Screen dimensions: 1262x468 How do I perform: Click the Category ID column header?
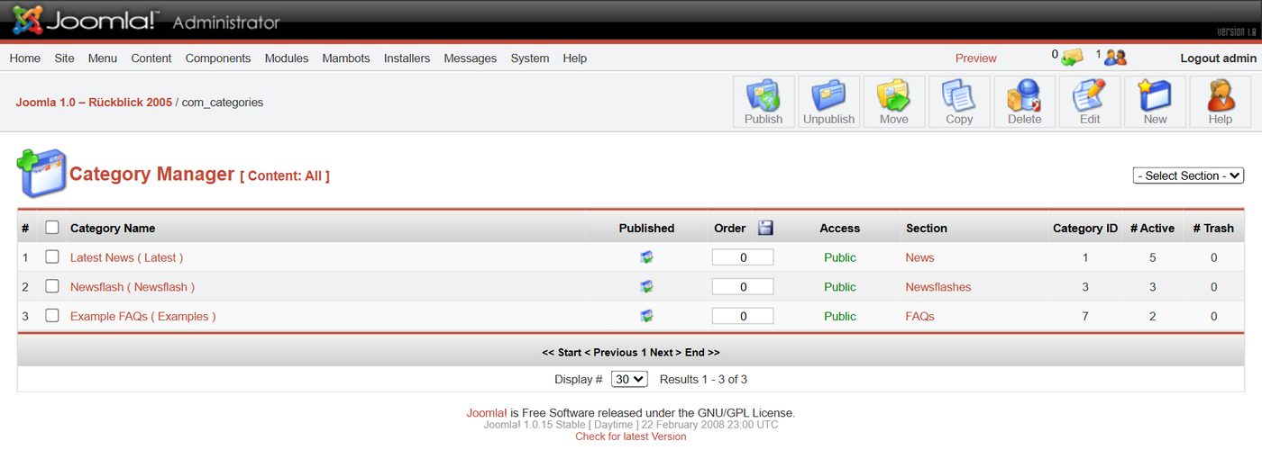tap(1085, 228)
